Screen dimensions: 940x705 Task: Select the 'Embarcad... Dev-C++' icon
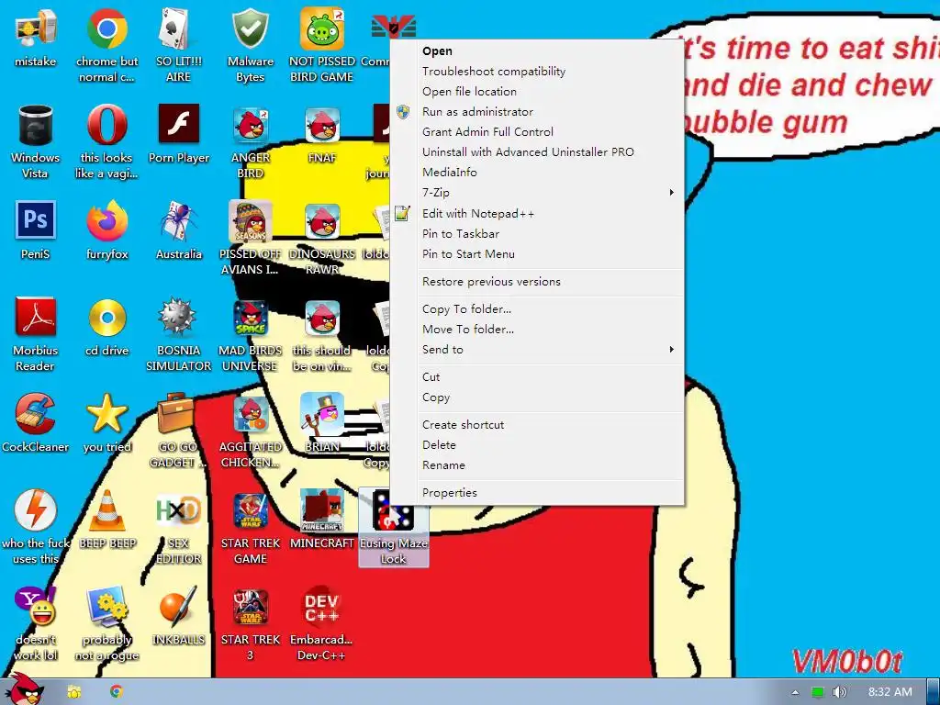click(x=322, y=624)
